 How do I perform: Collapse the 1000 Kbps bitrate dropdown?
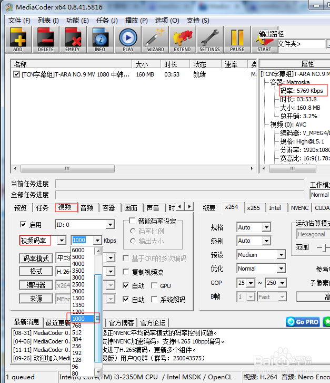(x=97, y=241)
